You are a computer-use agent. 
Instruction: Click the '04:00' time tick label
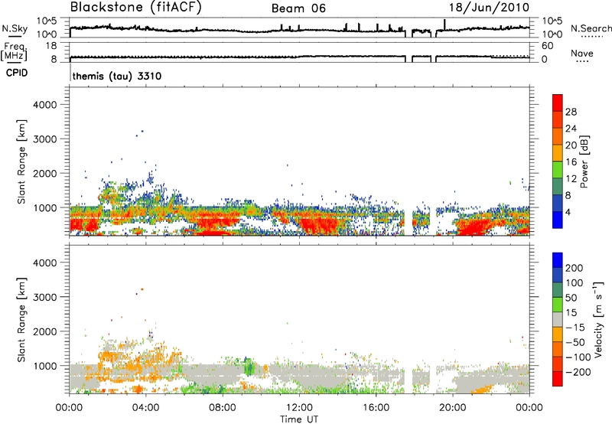pyautogui.click(x=146, y=408)
